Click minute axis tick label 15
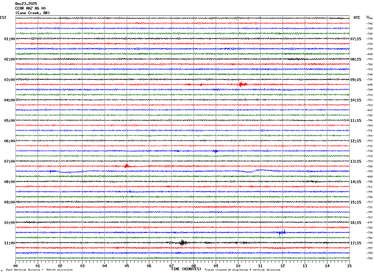Image resolution: width=374 pixels, height=274 pixels. 349,266
